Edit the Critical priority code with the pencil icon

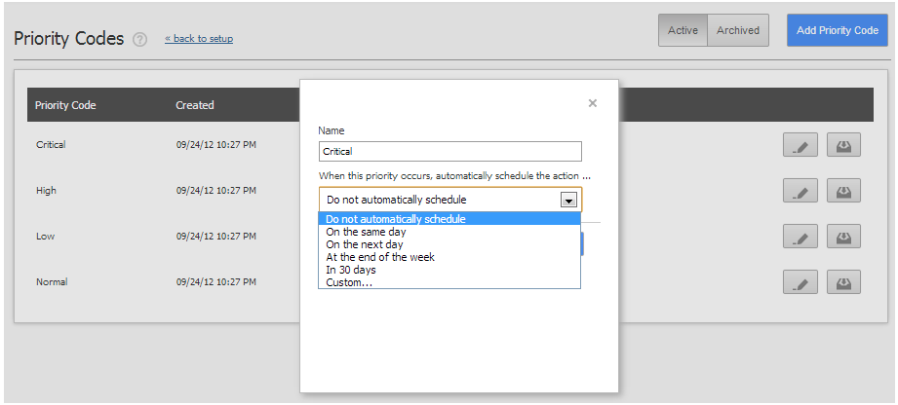(800, 145)
